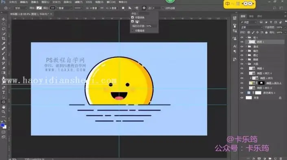Select the Clone Stamp tool
This screenshot has height=160, width=287.
pos(4,58)
